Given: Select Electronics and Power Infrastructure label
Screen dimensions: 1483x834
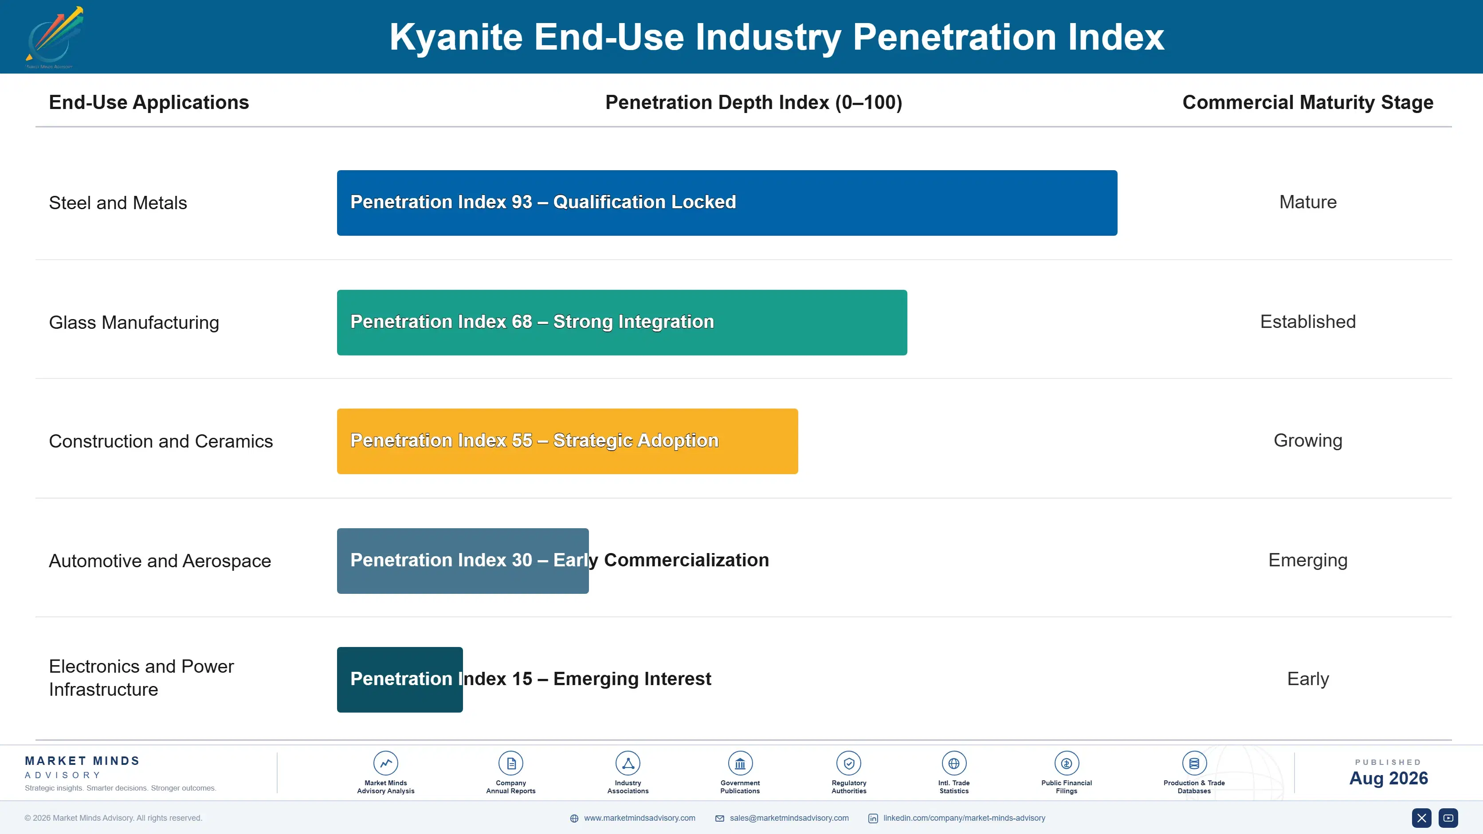Looking at the screenshot, I should [x=141, y=678].
